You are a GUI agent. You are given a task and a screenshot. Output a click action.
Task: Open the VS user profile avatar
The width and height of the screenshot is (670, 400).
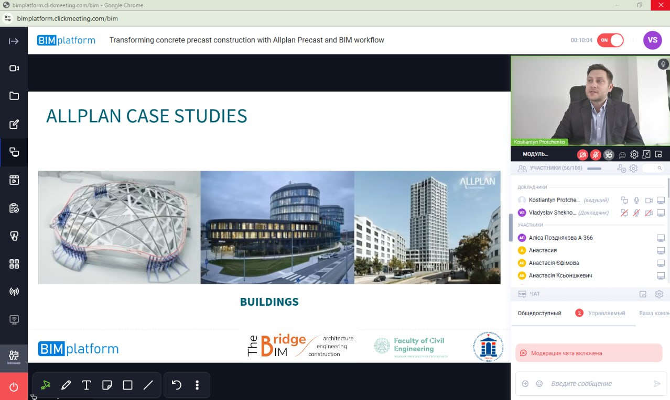click(x=652, y=40)
